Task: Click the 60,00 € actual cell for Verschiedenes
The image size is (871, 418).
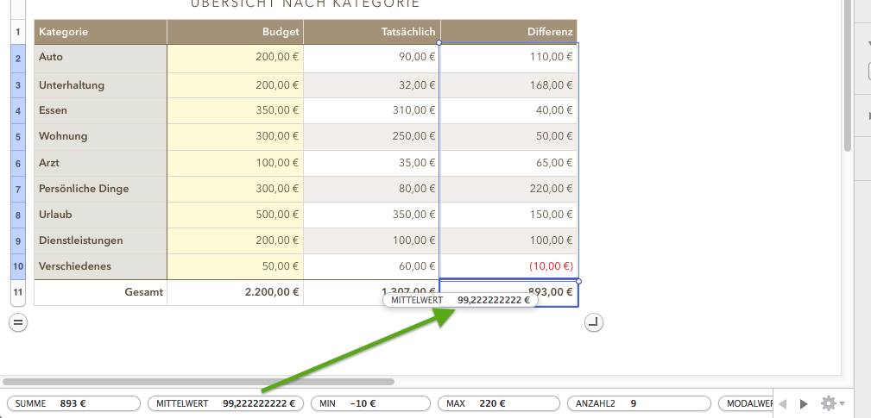Action: [x=372, y=266]
